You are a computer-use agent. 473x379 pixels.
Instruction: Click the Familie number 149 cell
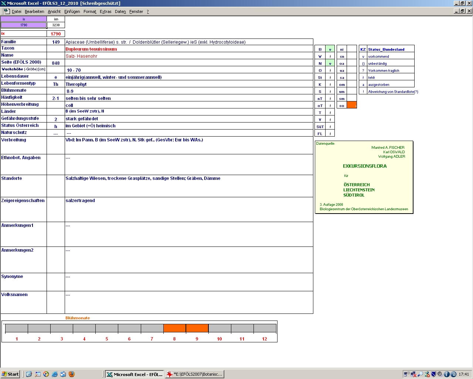coord(56,42)
